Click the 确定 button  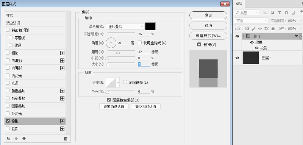tap(208, 16)
